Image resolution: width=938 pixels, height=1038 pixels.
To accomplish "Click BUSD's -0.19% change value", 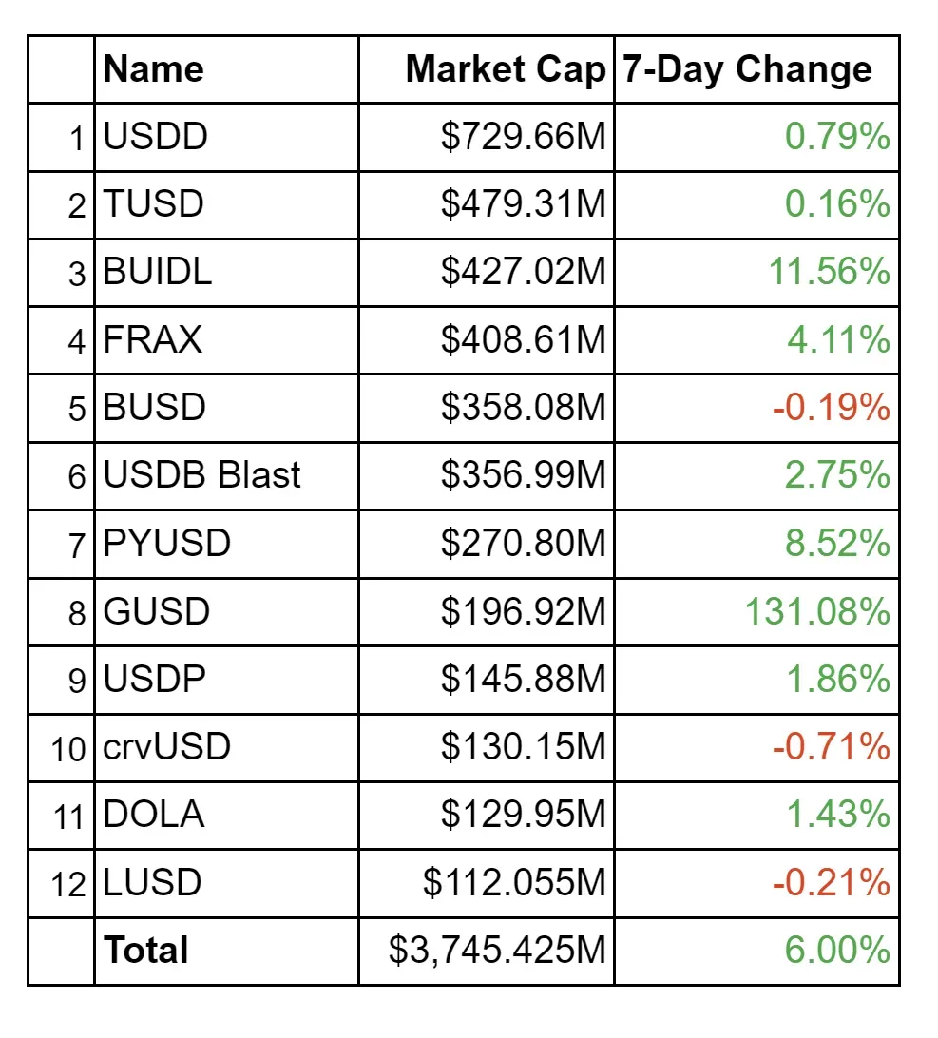I will 831,408.
